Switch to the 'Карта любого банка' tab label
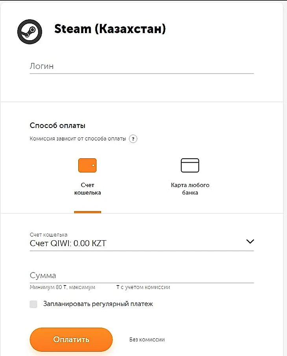Screen dimensions: 287x356 [190, 189]
